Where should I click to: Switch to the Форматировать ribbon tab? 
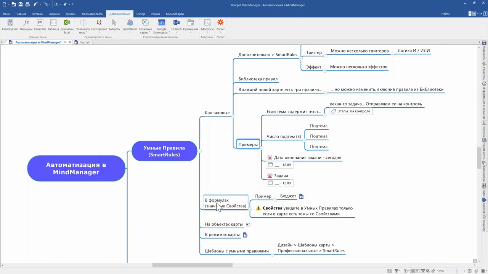click(x=92, y=14)
